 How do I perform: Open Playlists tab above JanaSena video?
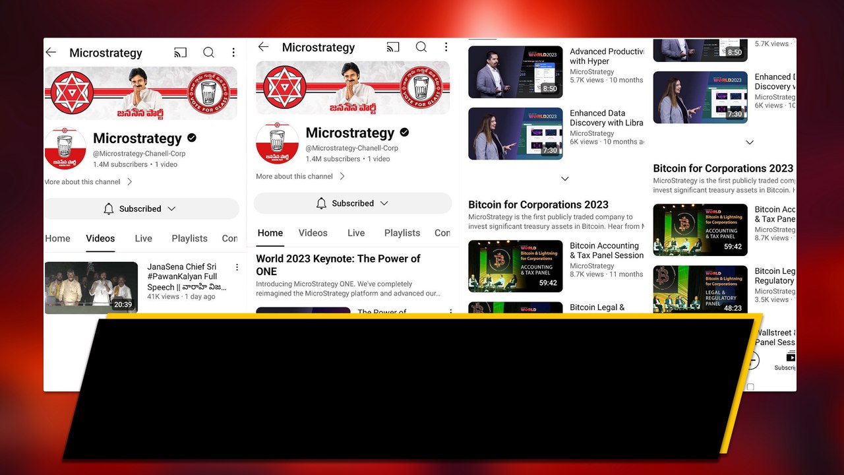[x=189, y=238]
